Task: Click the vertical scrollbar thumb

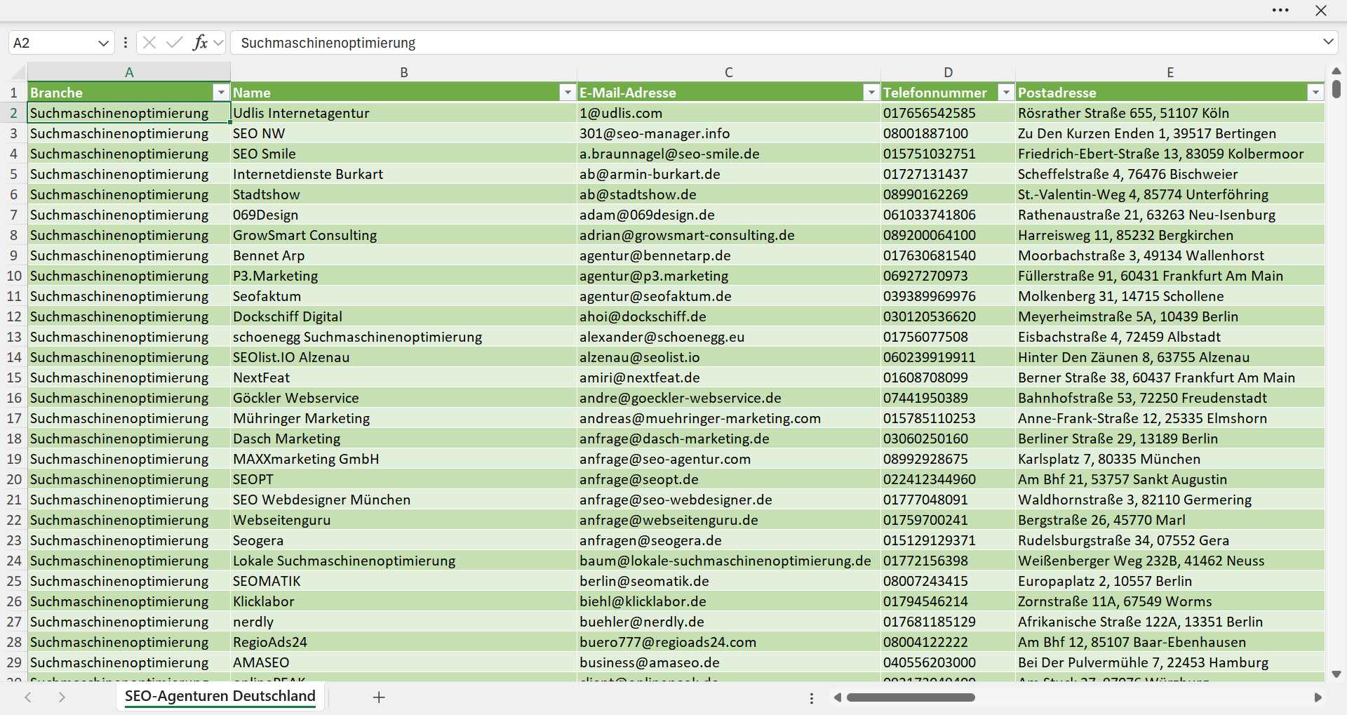Action: click(x=1336, y=89)
